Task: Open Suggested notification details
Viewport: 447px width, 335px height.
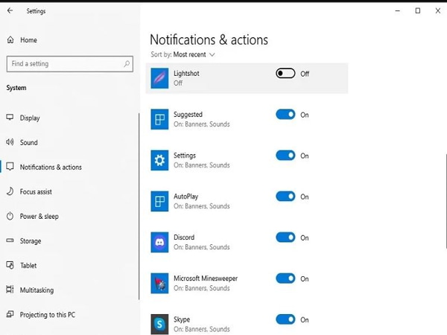Action: (x=247, y=119)
